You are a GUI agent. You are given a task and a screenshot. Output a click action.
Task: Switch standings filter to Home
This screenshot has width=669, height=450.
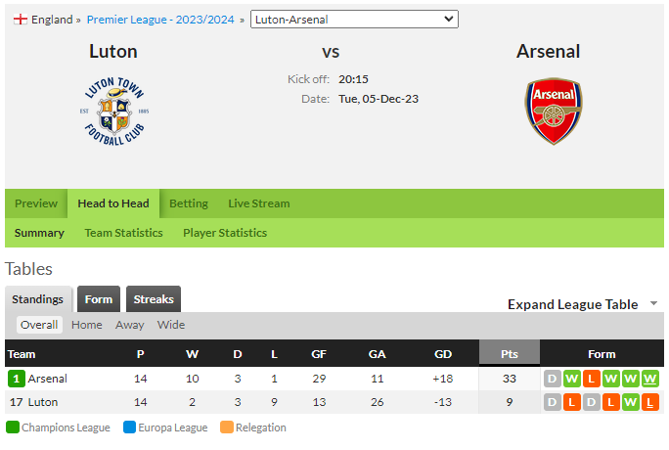87,325
